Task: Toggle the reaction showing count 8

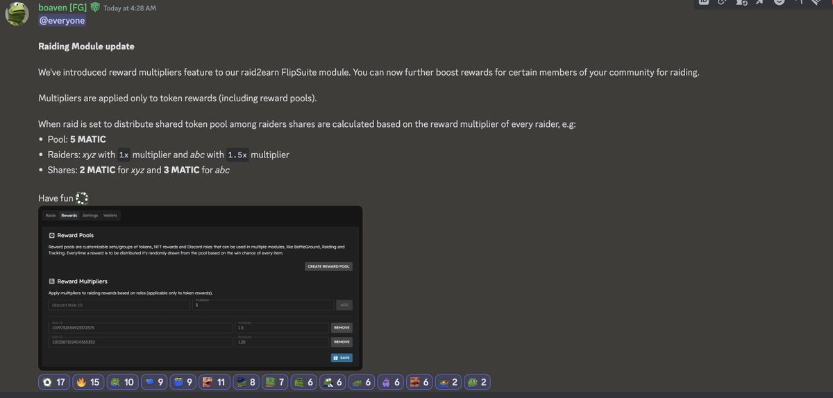Action: point(246,381)
